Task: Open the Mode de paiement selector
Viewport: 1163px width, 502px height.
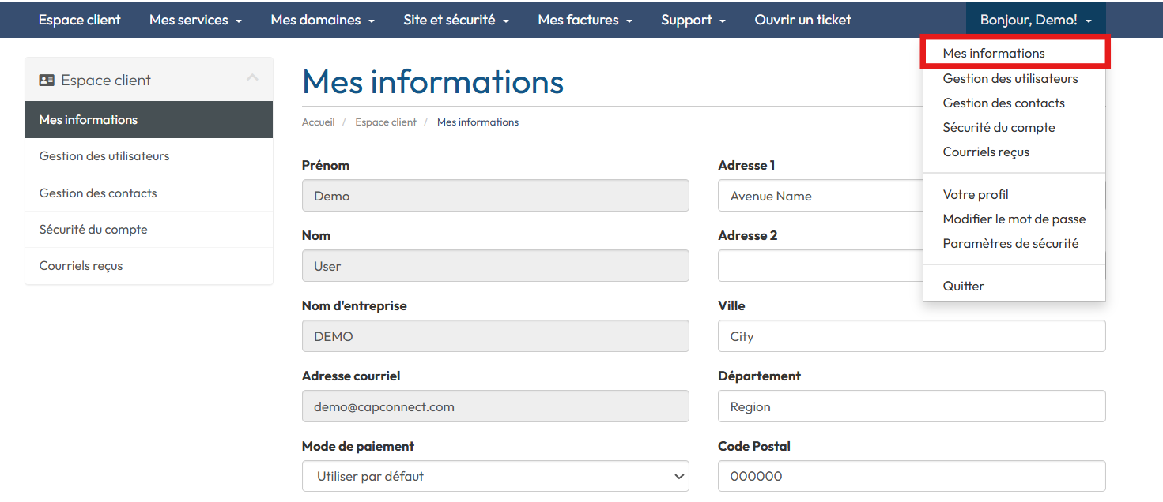Action: [x=495, y=476]
